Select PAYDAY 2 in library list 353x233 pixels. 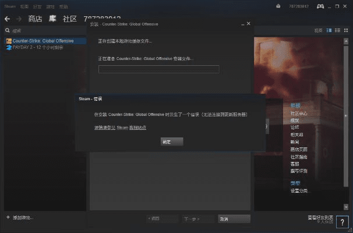[x=45, y=48]
